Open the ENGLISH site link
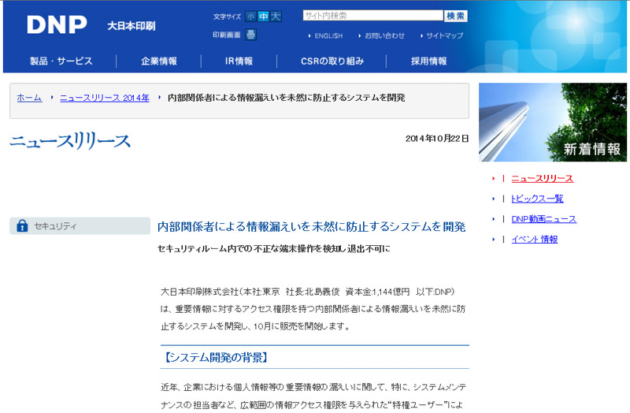The height and width of the screenshot is (413, 630). (328, 35)
